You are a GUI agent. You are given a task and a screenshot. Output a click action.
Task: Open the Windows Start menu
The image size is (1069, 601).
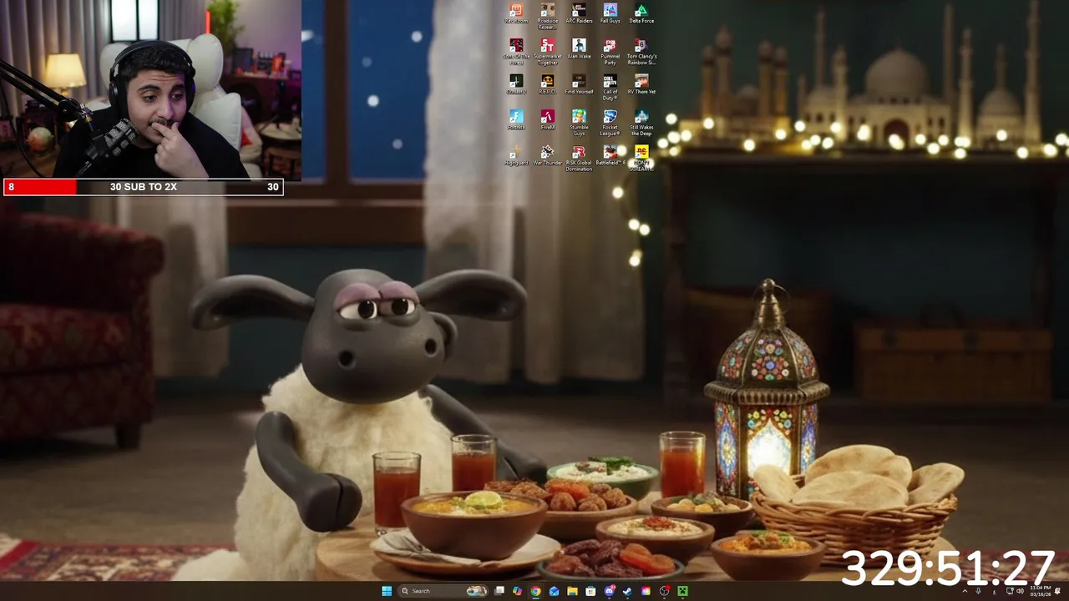387,591
